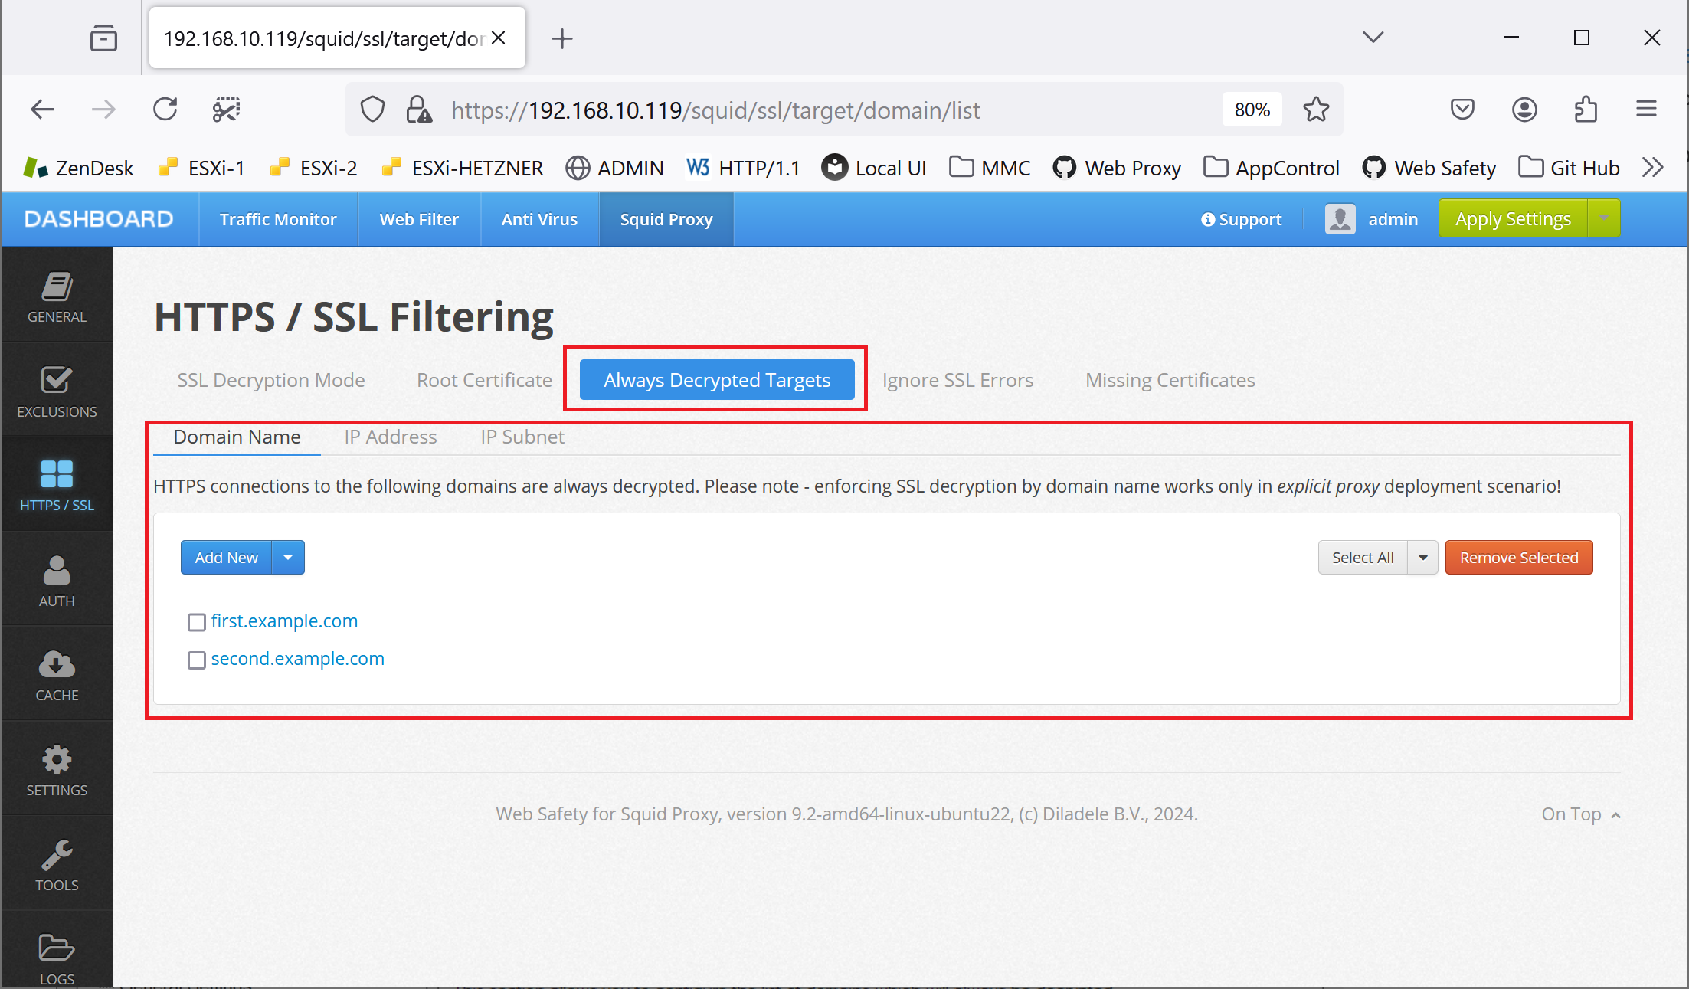Open the Pocket save icon
1689x989 pixels.
point(1462,110)
